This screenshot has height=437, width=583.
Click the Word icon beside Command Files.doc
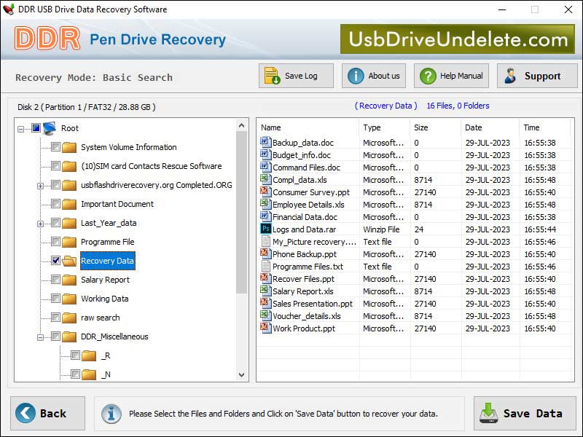pyautogui.click(x=265, y=167)
